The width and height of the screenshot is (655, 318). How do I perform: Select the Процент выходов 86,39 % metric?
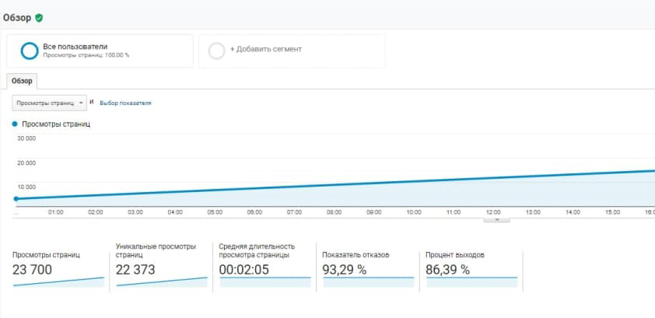coord(471,267)
